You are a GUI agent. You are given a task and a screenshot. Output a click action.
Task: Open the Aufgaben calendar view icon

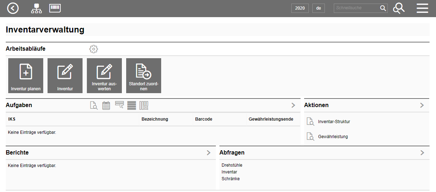pyautogui.click(x=106, y=105)
